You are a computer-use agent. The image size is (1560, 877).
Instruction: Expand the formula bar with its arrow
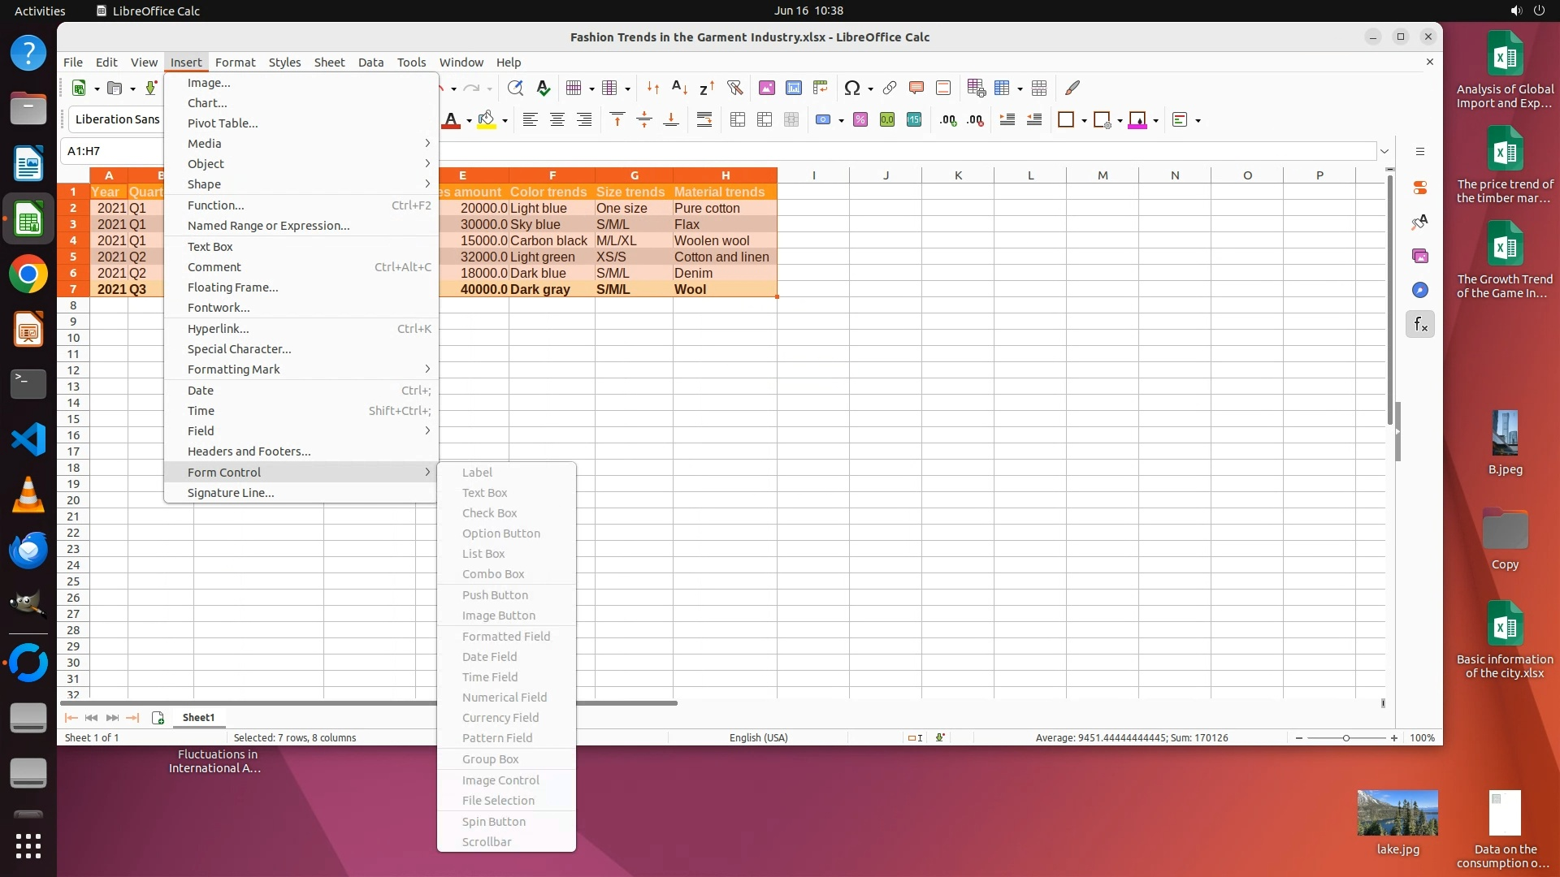[x=1384, y=151]
